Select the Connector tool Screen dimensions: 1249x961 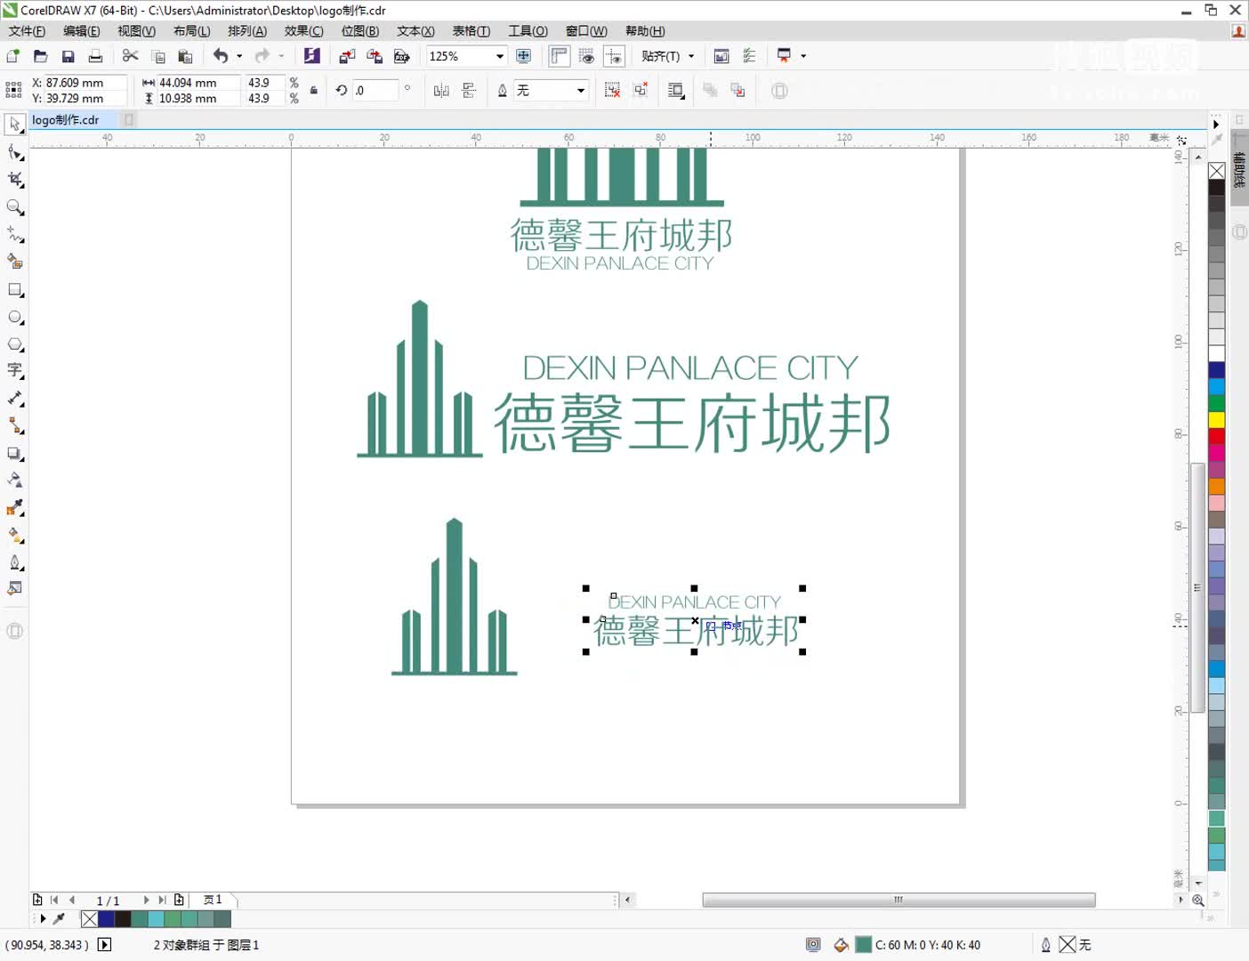pyautogui.click(x=14, y=426)
